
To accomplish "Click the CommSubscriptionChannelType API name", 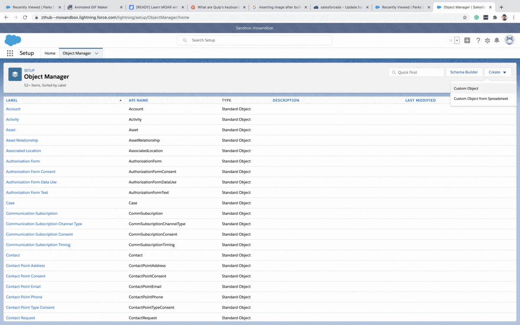I will (x=157, y=224).
